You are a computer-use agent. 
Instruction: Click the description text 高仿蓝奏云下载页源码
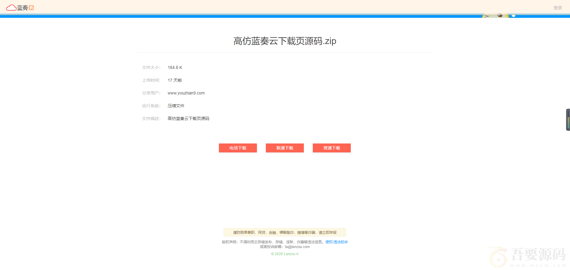pyautogui.click(x=188, y=119)
